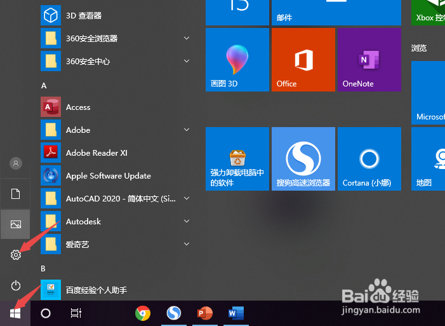Click the letter A section header
445x326 pixels.
tap(44, 86)
